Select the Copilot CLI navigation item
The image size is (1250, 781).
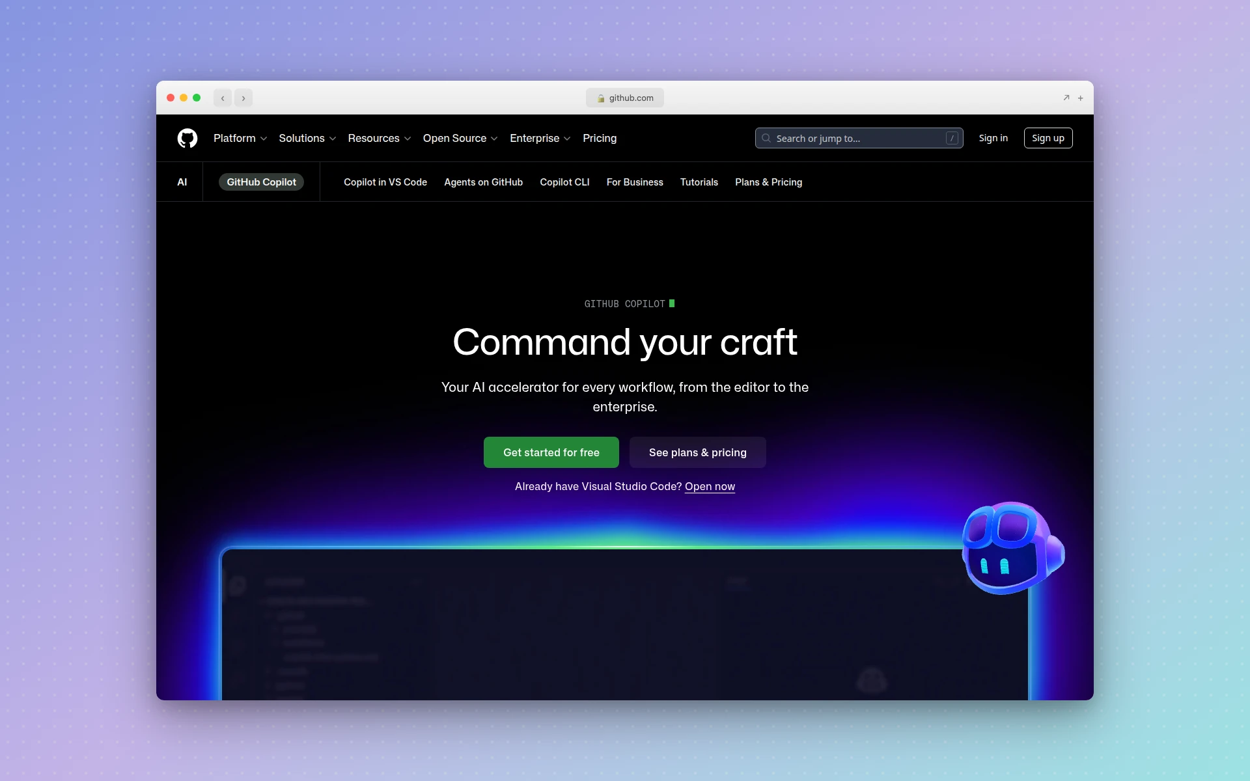pos(564,182)
